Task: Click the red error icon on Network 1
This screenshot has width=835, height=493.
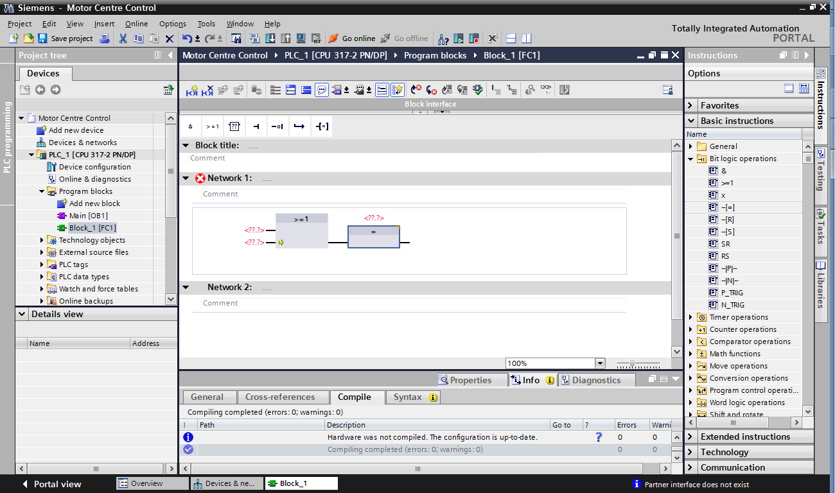Action: (200, 178)
